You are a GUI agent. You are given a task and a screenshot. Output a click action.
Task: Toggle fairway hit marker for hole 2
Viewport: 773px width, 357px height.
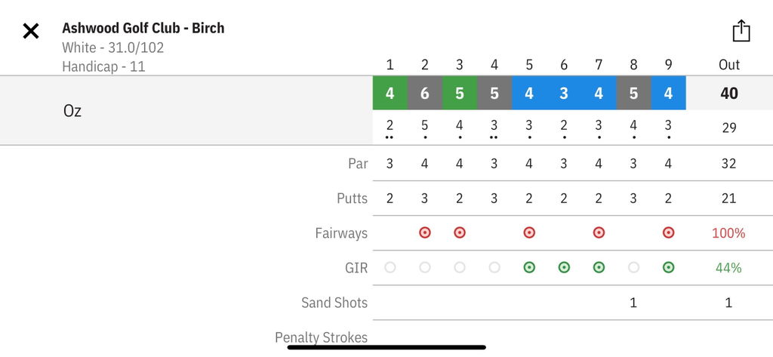tap(424, 232)
